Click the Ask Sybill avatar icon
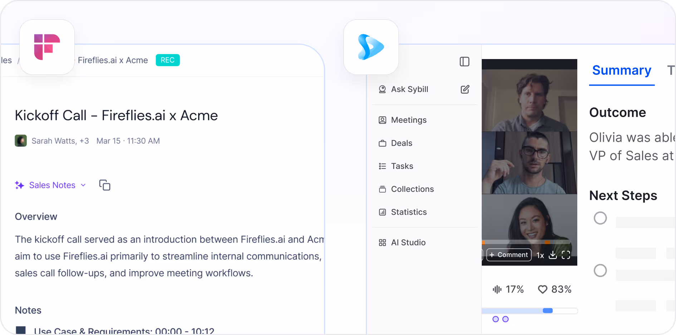This screenshot has height=335, width=676. 382,89
